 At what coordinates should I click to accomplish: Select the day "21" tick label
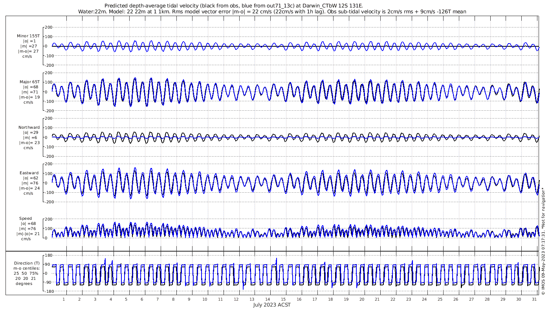377,299
